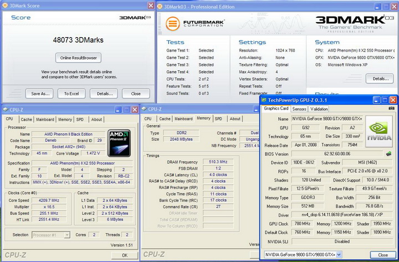Open the Memory tab in left CPU-Z
The height and width of the screenshot is (262, 399).
point(65,119)
